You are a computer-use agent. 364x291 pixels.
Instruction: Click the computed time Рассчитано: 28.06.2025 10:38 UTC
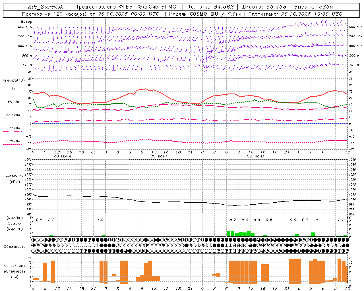pos(295,14)
